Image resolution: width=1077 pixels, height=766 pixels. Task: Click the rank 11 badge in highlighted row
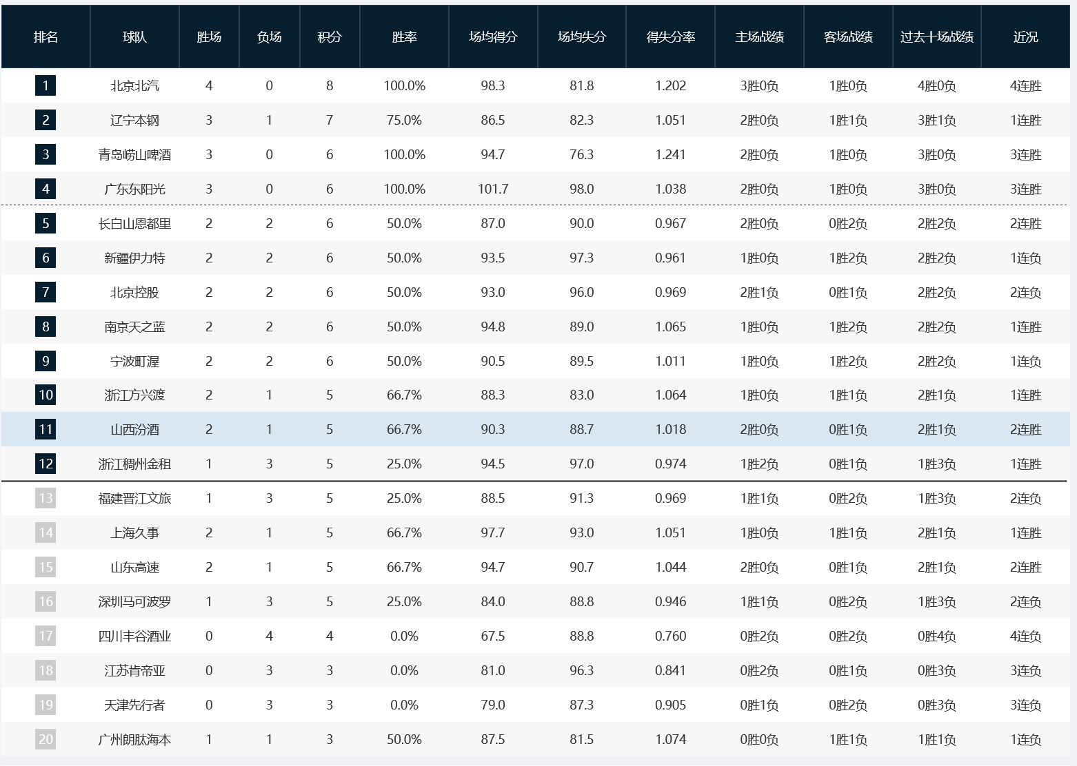(46, 430)
